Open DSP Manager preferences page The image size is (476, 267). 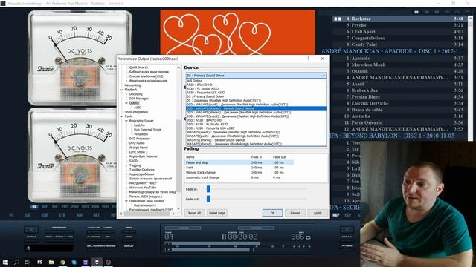(139, 99)
